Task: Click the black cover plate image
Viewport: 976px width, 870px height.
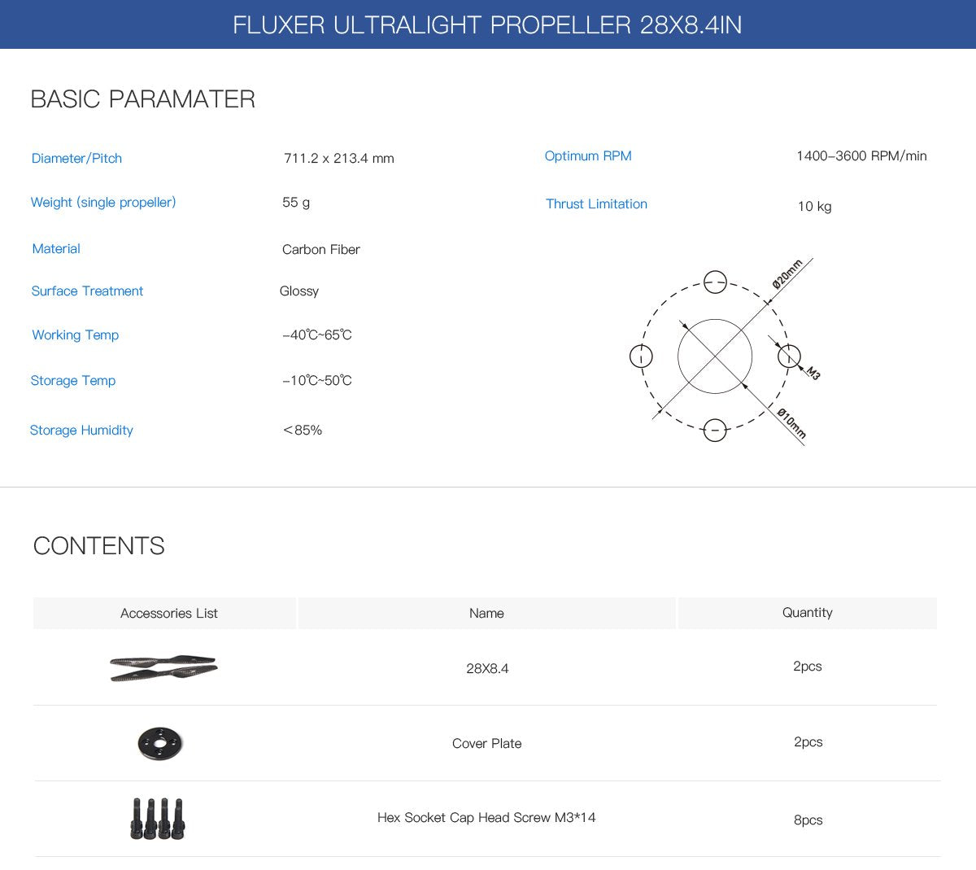Action: tap(160, 743)
